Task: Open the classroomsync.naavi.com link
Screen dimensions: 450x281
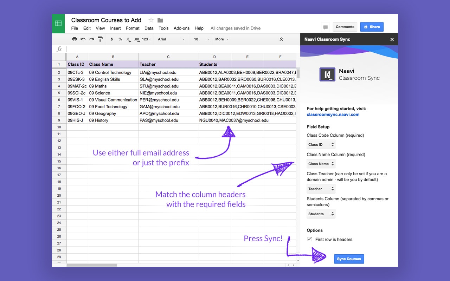Action: click(x=333, y=115)
